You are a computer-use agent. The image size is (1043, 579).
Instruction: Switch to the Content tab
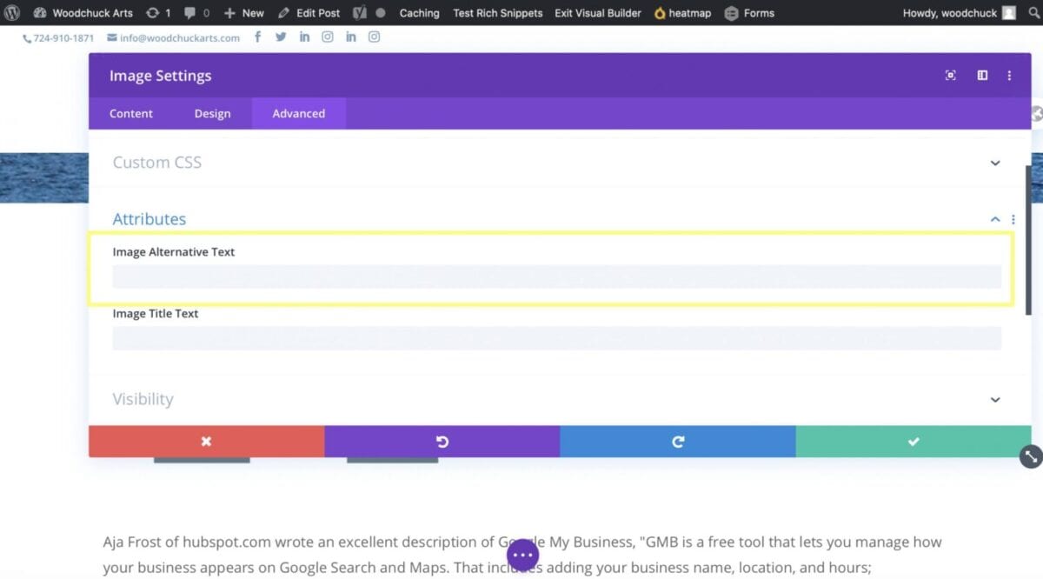pyautogui.click(x=131, y=114)
